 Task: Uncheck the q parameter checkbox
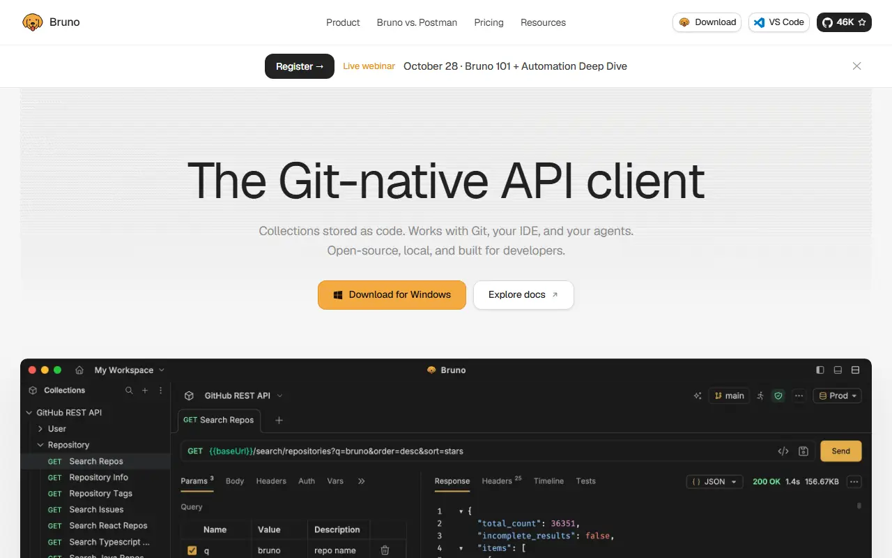point(192,550)
